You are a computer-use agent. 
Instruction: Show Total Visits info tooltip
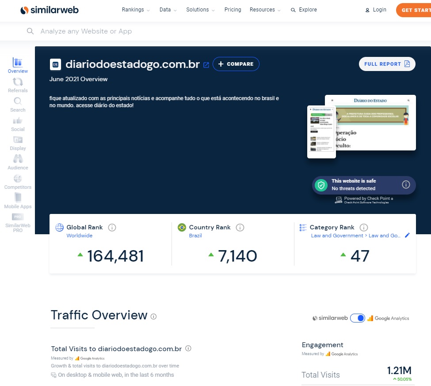click(188, 349)
